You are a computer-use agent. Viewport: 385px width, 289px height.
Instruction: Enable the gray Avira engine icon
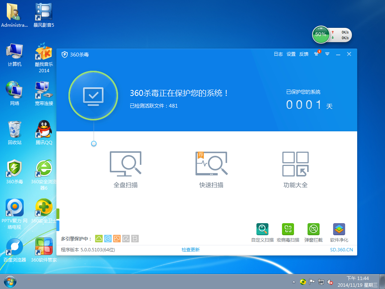[x=126, y=238]
